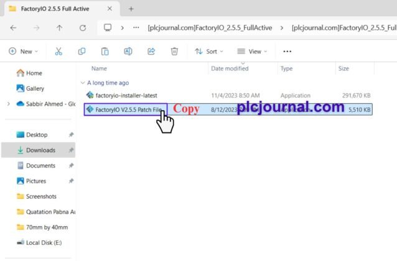Refresh the current folder view
Screen dimensions: 397x261
[x=82, y=28]
